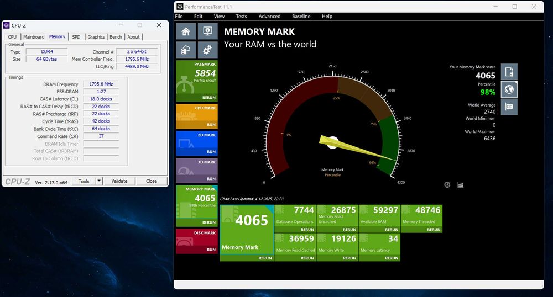553x297 pixels.
Task: Click the Validate button in CPU-Z
Action: tap(119, 181)
